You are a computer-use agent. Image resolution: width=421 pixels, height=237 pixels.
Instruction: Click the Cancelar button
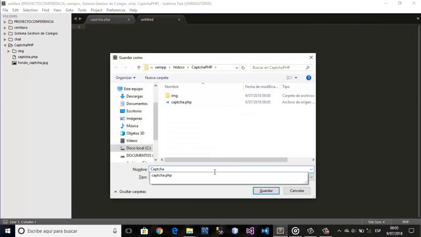coord(297,191)
